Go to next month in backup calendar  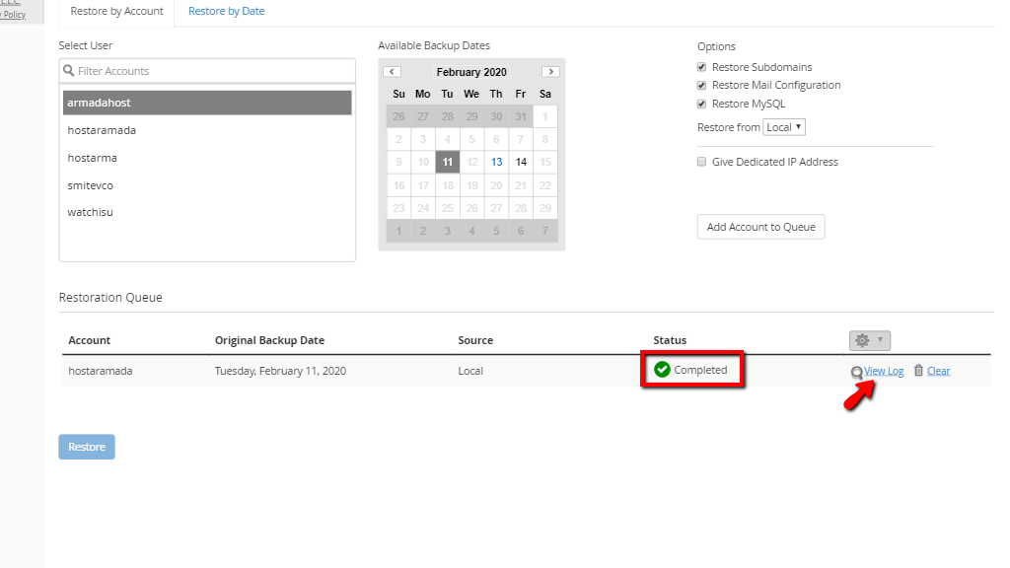point(550,71)
